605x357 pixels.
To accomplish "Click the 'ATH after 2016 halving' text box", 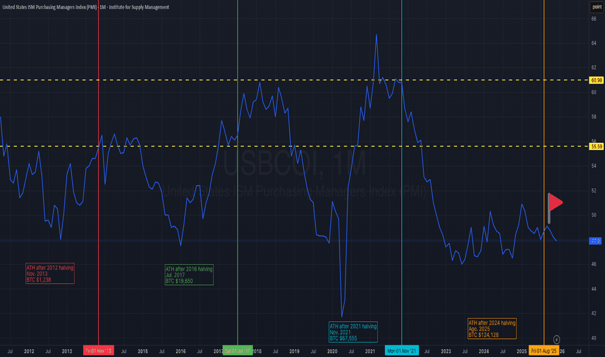I will tap(189, 275).
